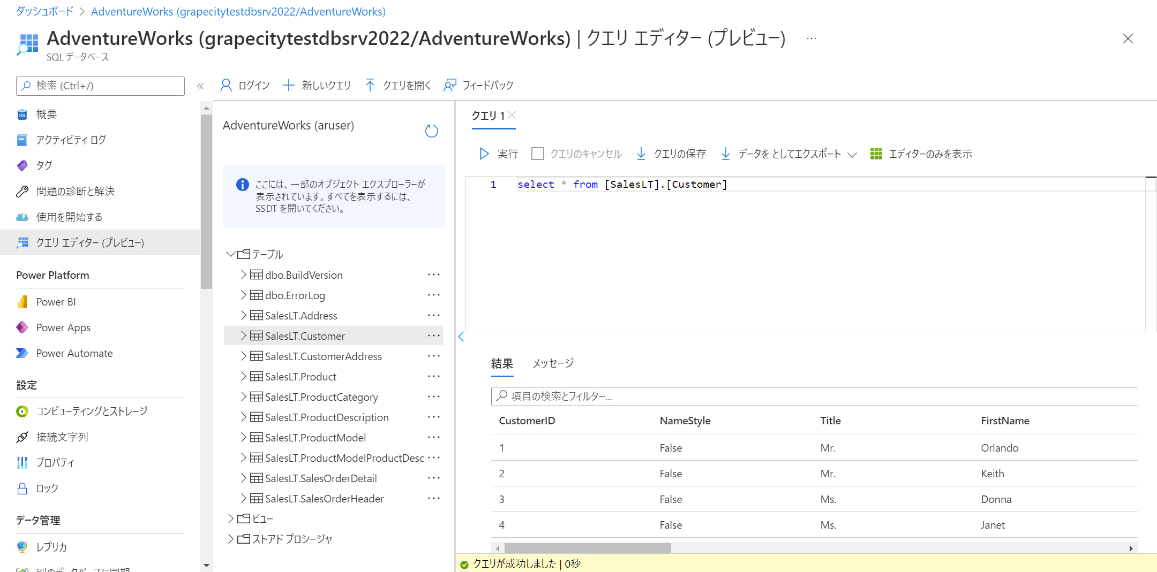Open ellipsis menu for dbo.BuildVersion
Image resolution: width=1157 pixels, height=572 pixels.
pyautogui.click(x=434, y=274)
